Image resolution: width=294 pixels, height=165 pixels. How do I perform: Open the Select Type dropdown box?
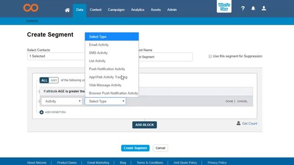(x=105, y=101)
